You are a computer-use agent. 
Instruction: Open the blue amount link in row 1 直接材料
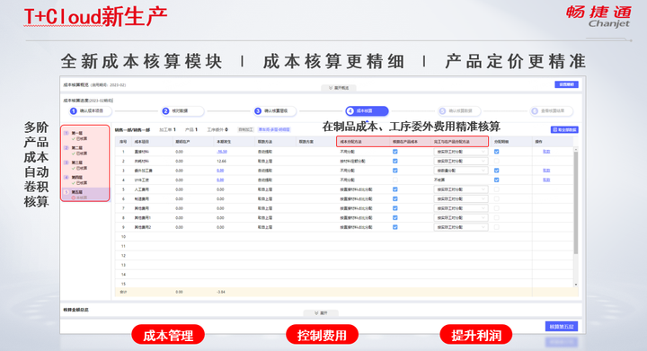pyautogui.click(x=222, y=152)
